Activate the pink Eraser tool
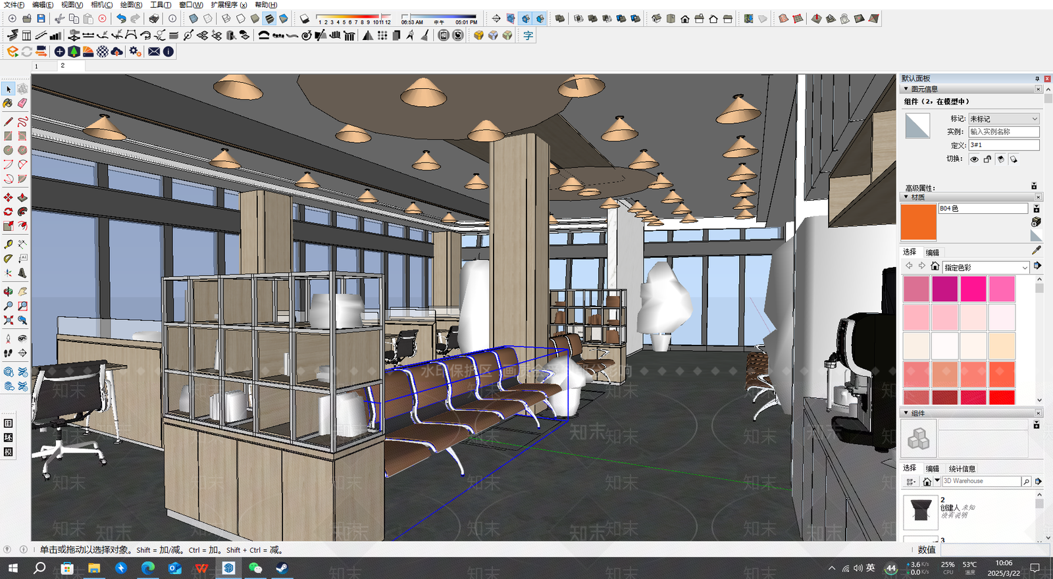Image resolution: width=1053 pixels, height=579 pixels. pyautogui.click(x=22, y=103)
